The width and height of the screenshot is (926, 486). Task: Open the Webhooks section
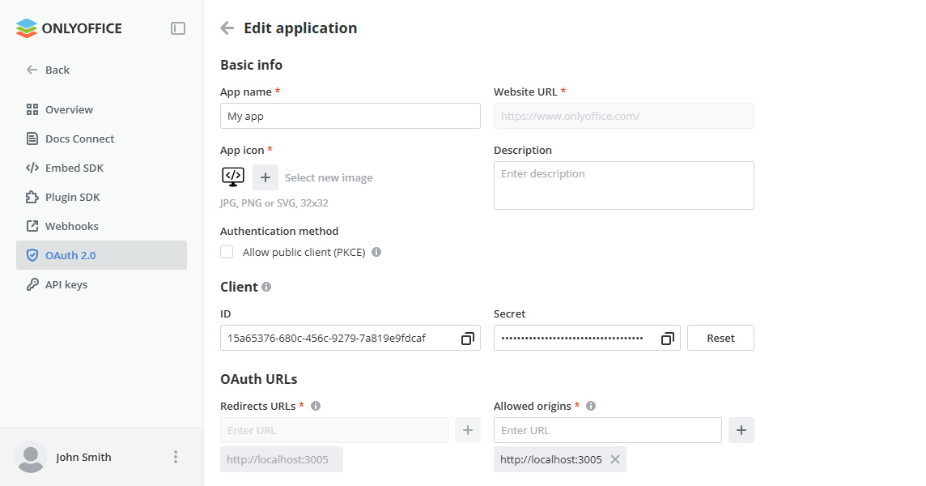click(101, 226)
